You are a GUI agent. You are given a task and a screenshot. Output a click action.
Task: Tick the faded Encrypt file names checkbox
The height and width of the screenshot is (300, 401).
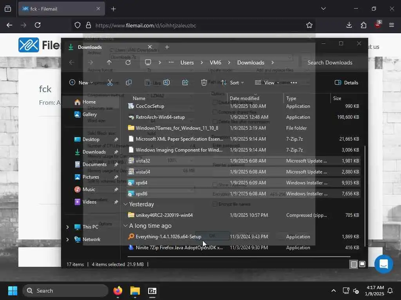tap(215, 204)
